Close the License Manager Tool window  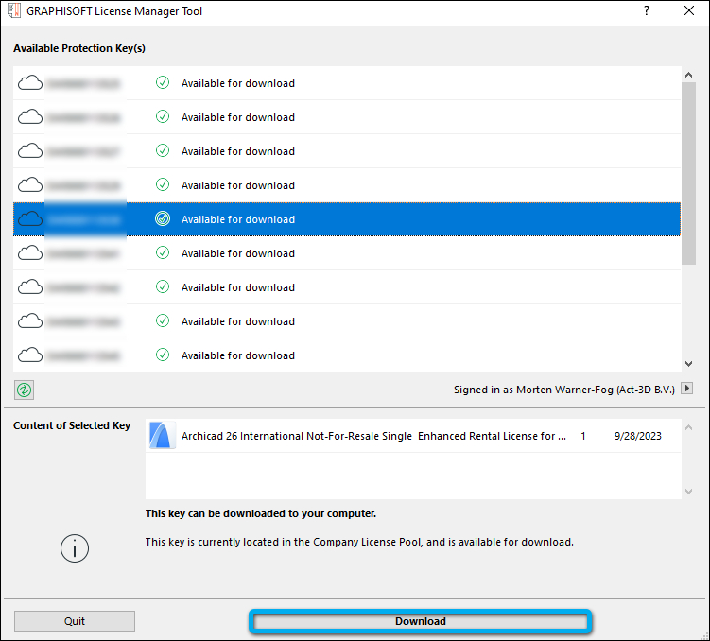click(689, 10)
